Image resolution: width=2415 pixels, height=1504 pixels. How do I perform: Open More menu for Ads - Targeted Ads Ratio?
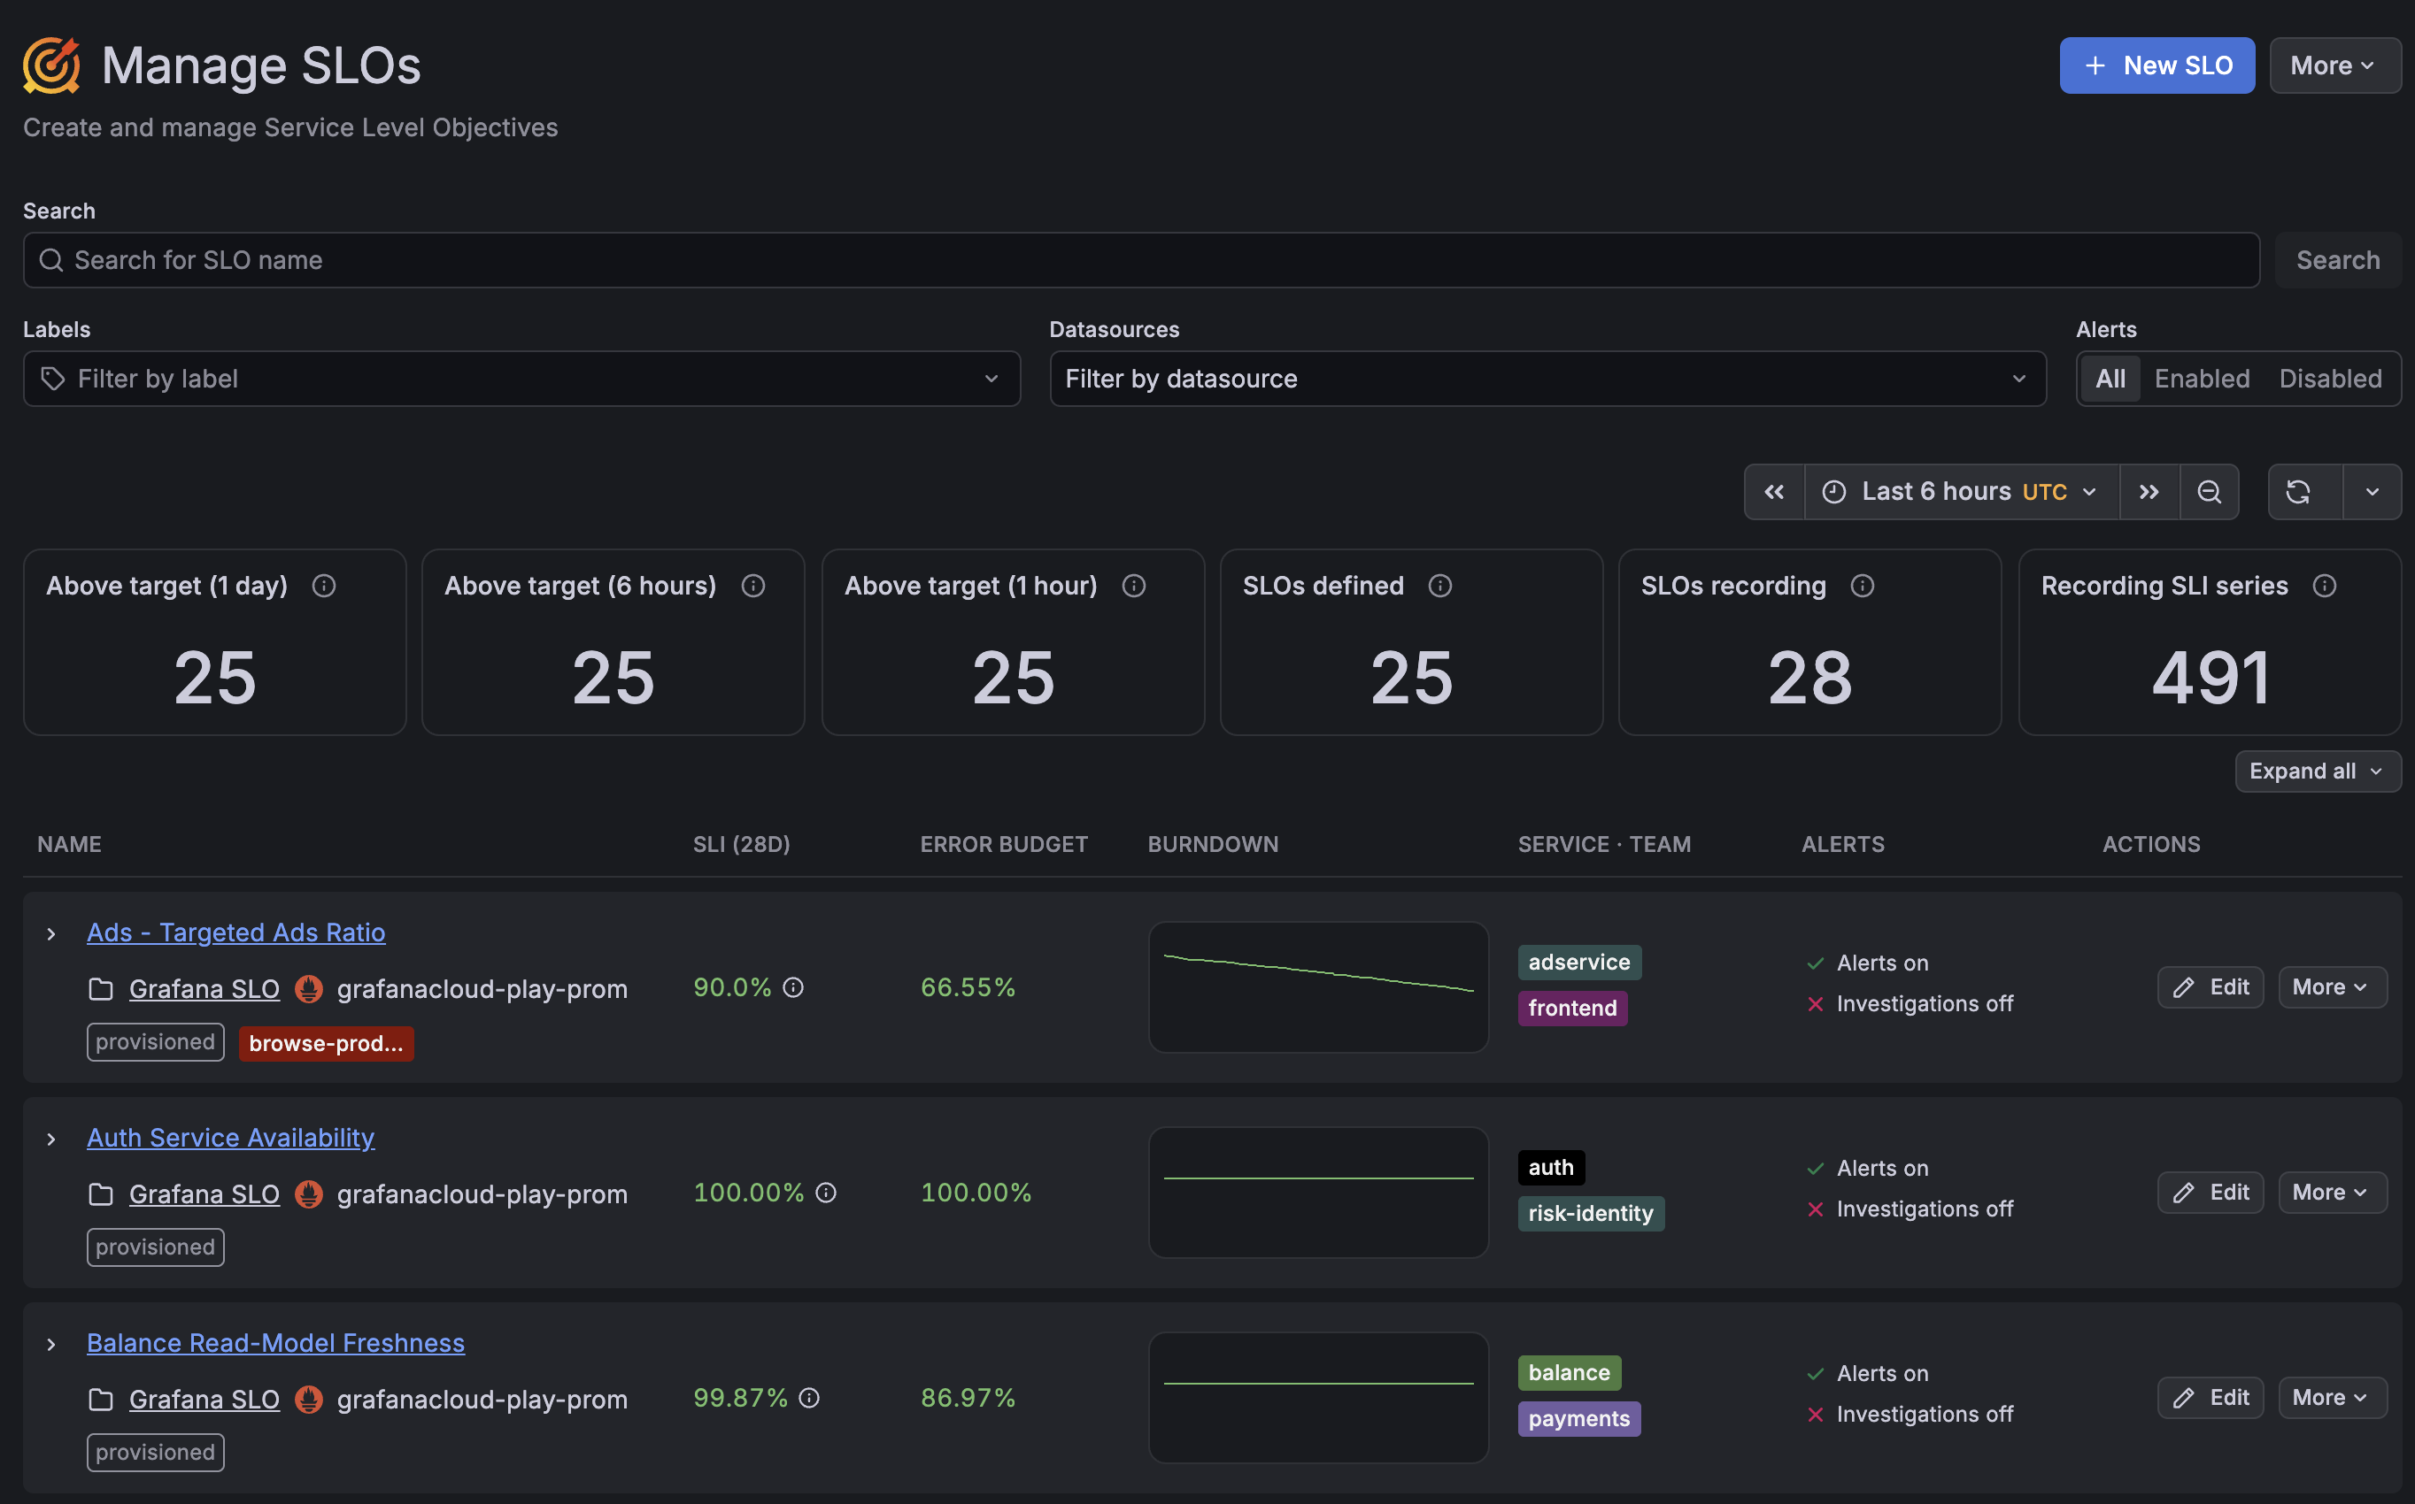point(2332,986)
